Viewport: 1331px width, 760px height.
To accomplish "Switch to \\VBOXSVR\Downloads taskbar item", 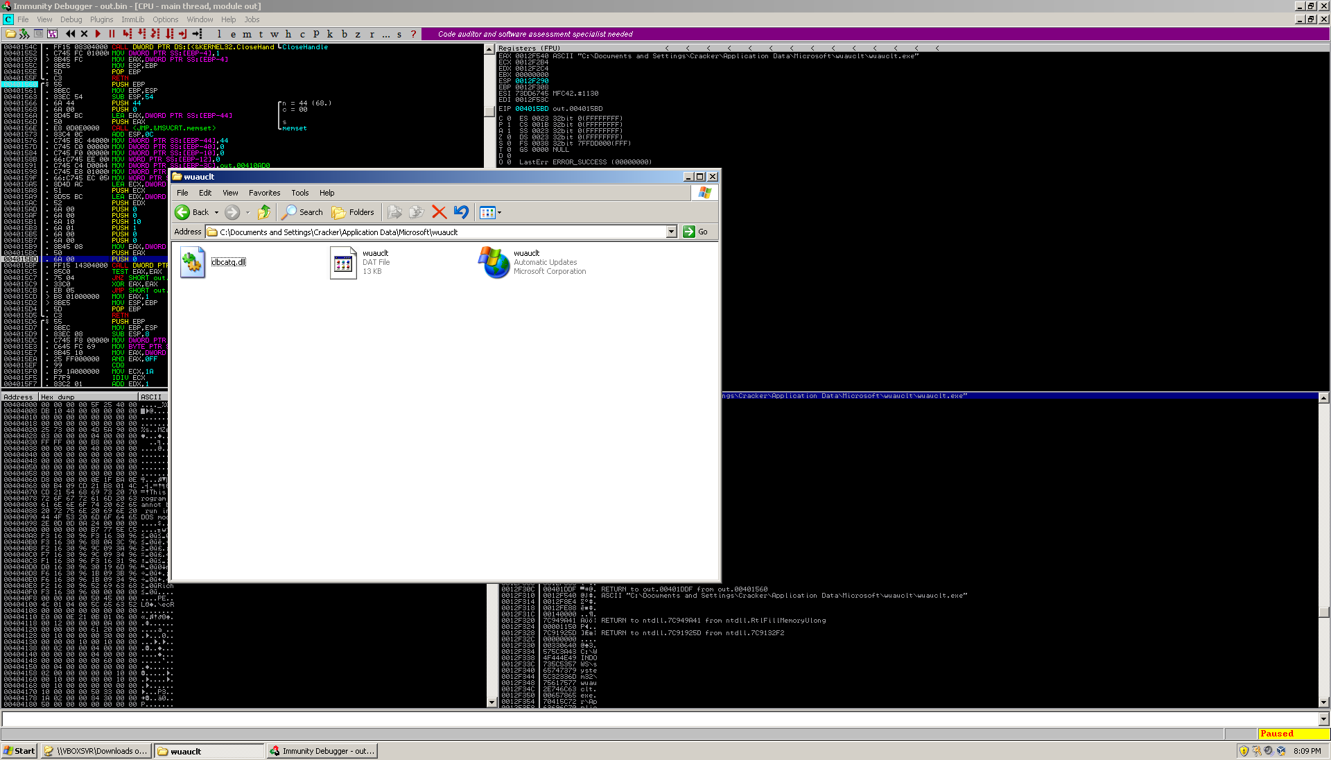I will click(x=96, y=751).
